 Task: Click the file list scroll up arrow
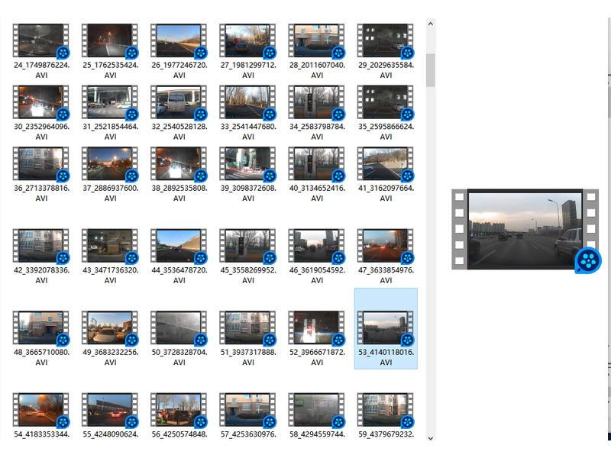[x=431, y=24]
